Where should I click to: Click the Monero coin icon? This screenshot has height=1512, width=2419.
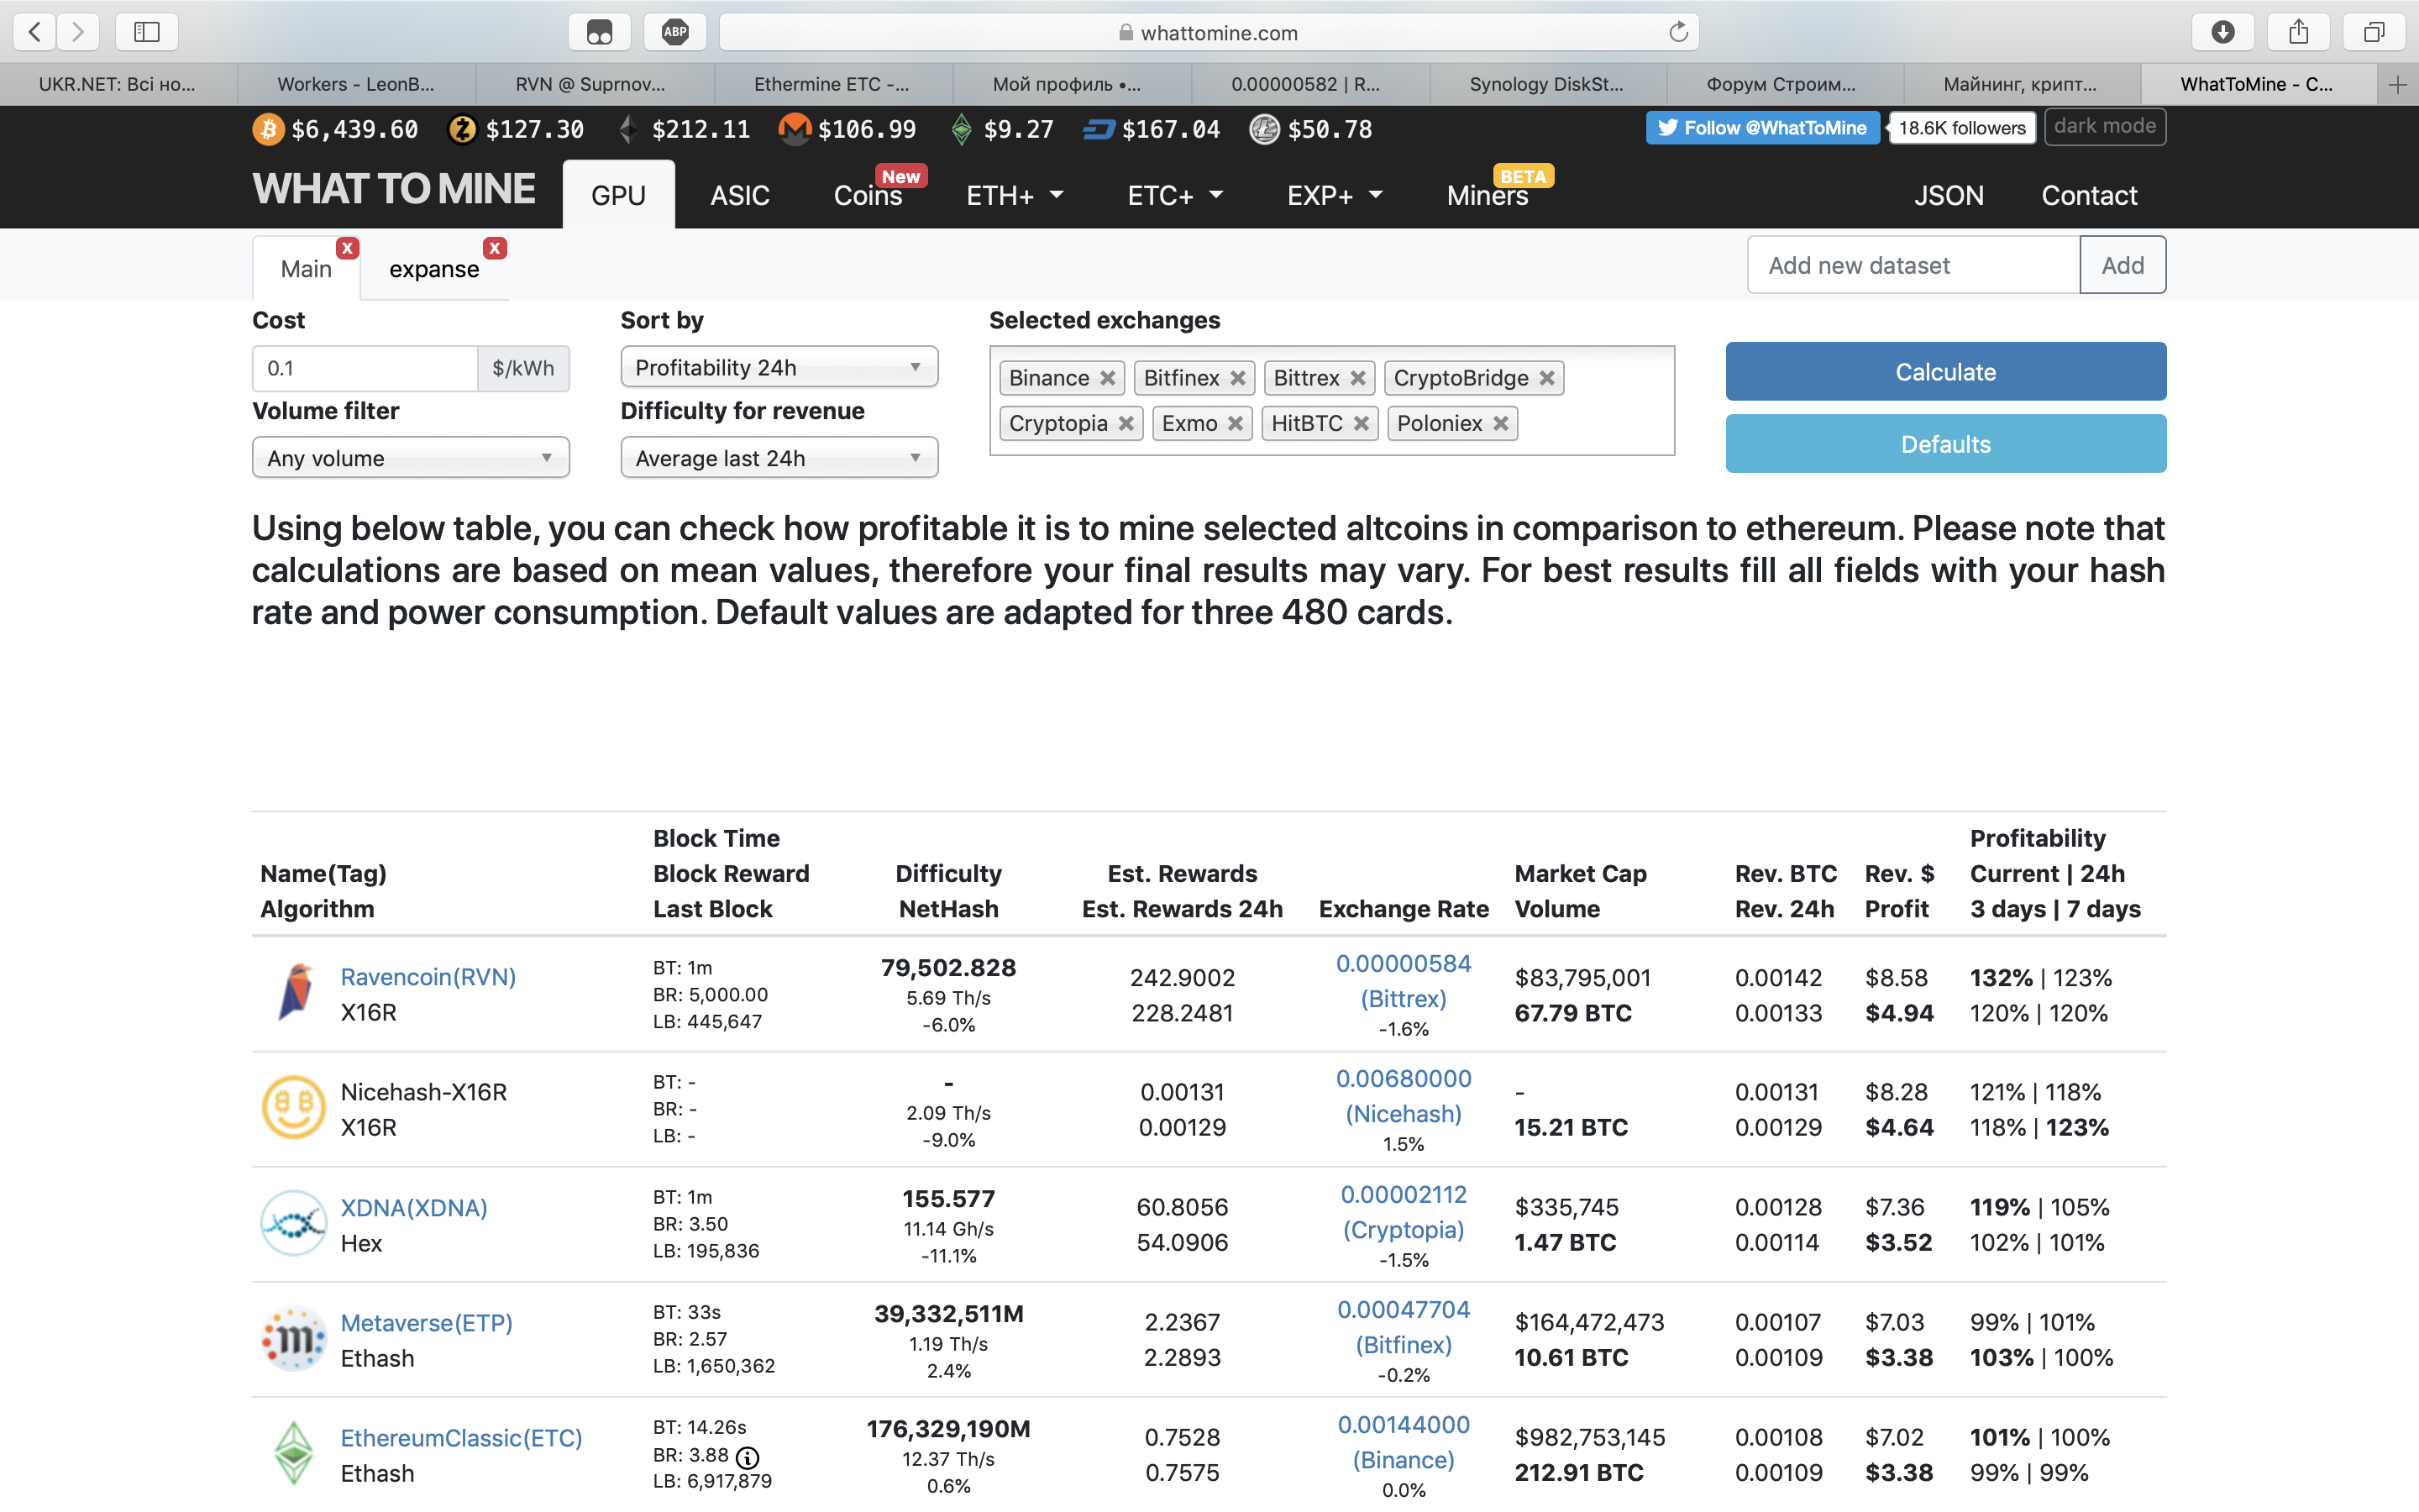point(795,130)
